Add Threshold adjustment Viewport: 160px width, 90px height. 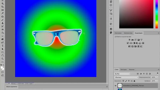(135, 46)
